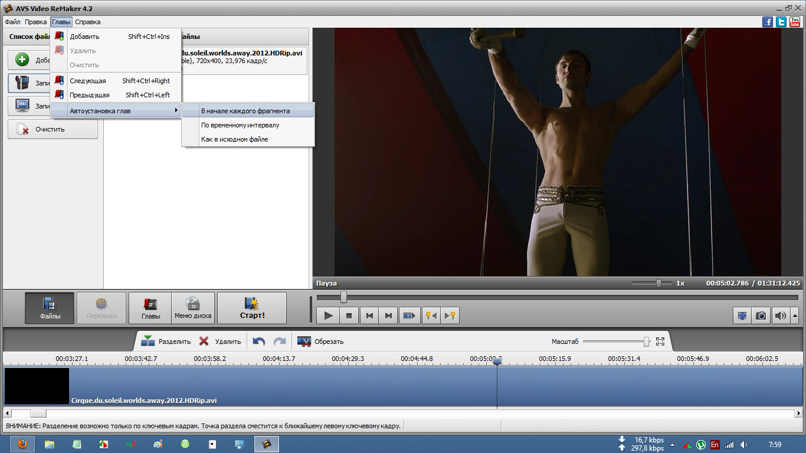Image resolution: width=806 pixels, height=453 pixels.
Task: Switch the preview to full screen
Action: (742, 316)
